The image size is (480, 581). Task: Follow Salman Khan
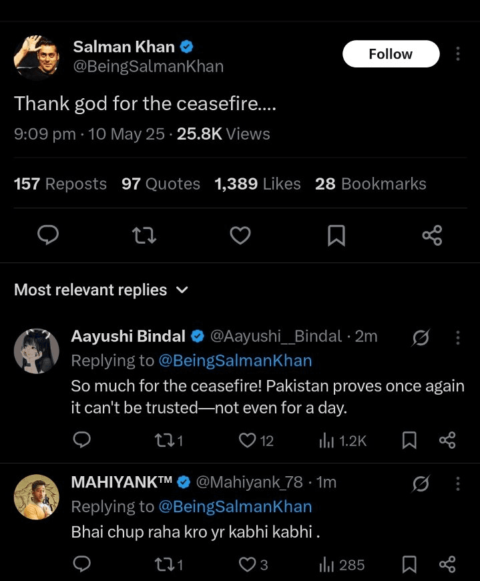tap(391, 54)
